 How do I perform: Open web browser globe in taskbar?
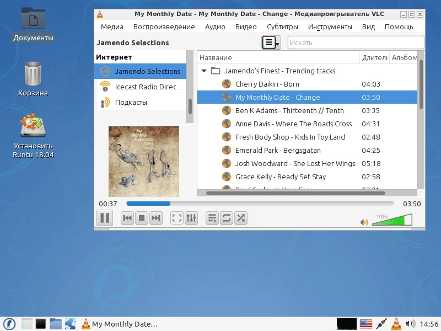click(71, 324)
